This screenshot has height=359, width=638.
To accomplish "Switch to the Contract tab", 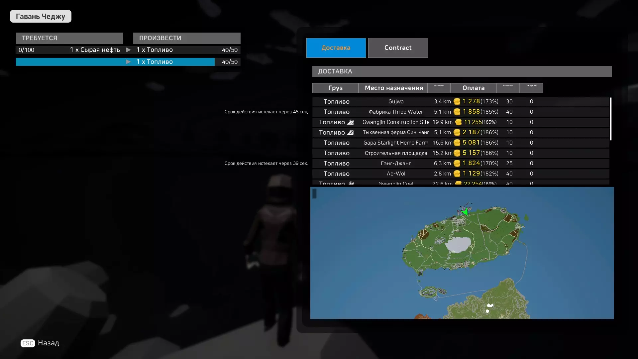I will point(398,48).
